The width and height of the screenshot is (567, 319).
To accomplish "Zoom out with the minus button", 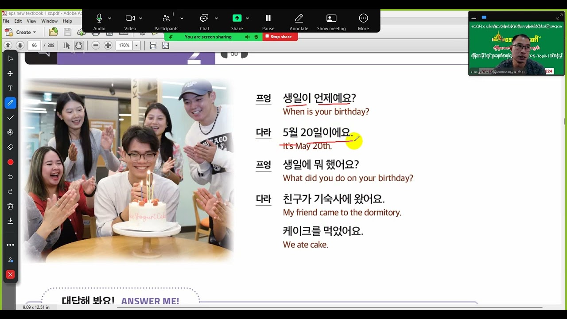I will pos(96,45).
